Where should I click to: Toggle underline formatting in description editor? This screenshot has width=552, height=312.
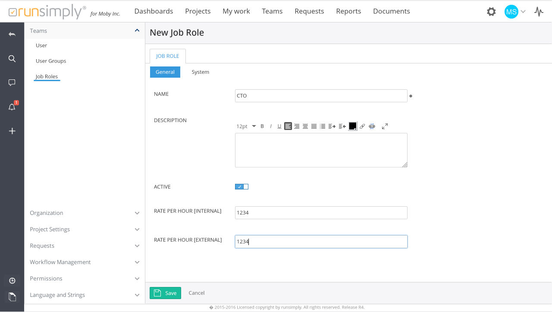tap(279, 126)
